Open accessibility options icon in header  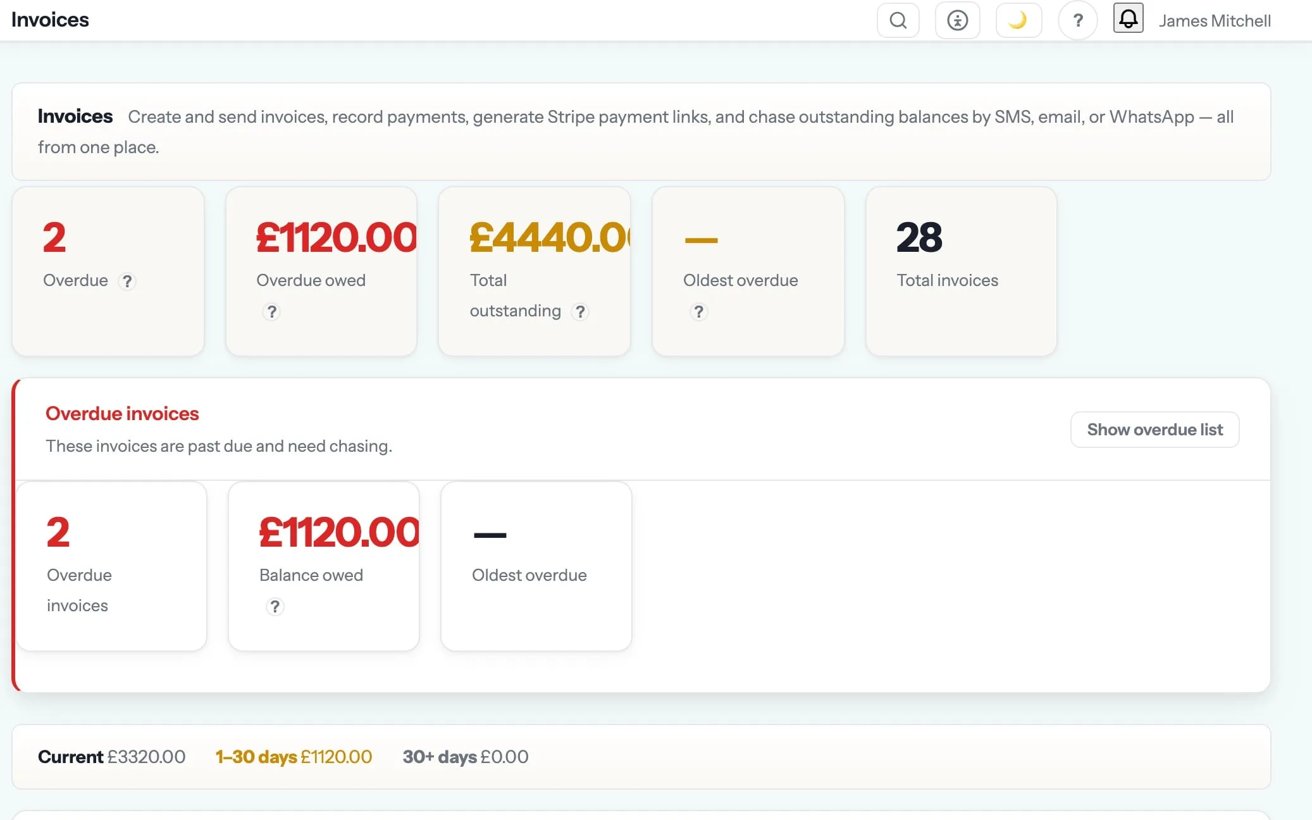[x=957, y=20]
